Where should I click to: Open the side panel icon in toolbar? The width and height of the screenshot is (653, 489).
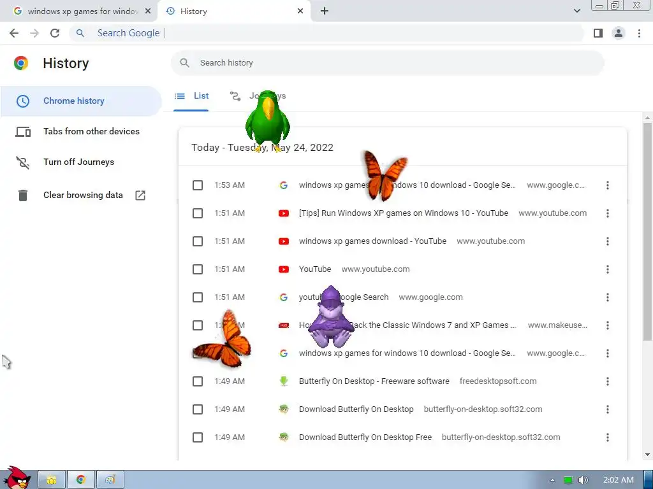tap(598, 33)
